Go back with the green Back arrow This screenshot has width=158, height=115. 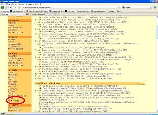tap(3, 8)
